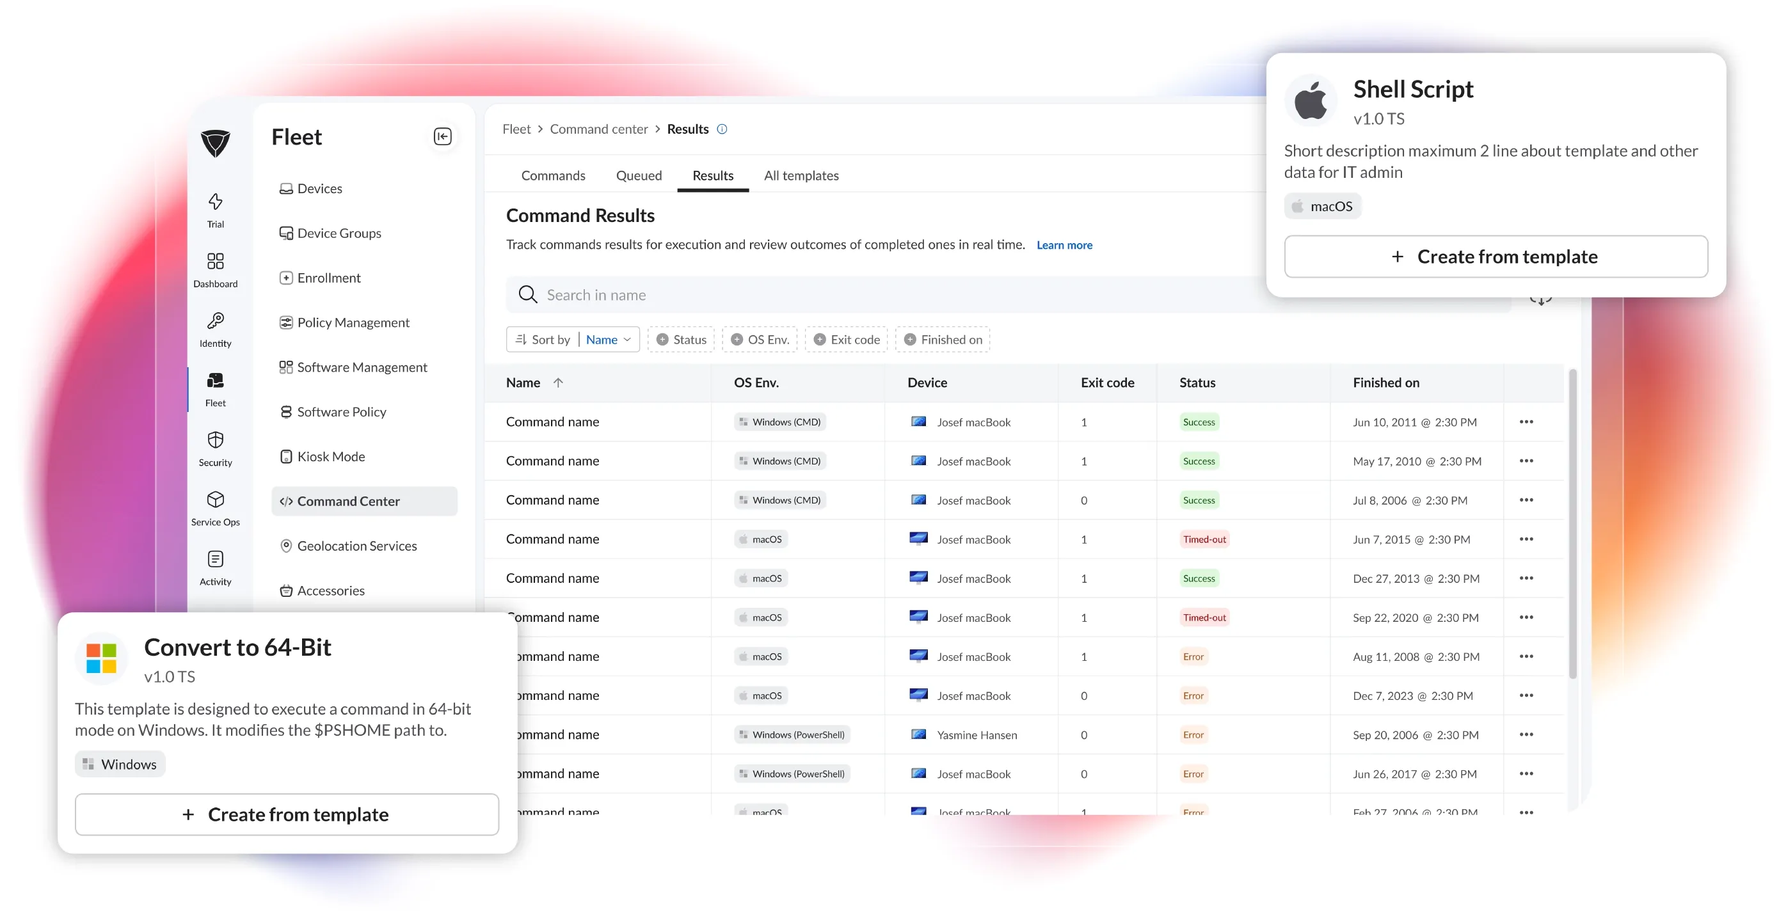Click the Timed-out status on Jun 7, 2015 row

pyautogui.click(x=1204, y=540)
